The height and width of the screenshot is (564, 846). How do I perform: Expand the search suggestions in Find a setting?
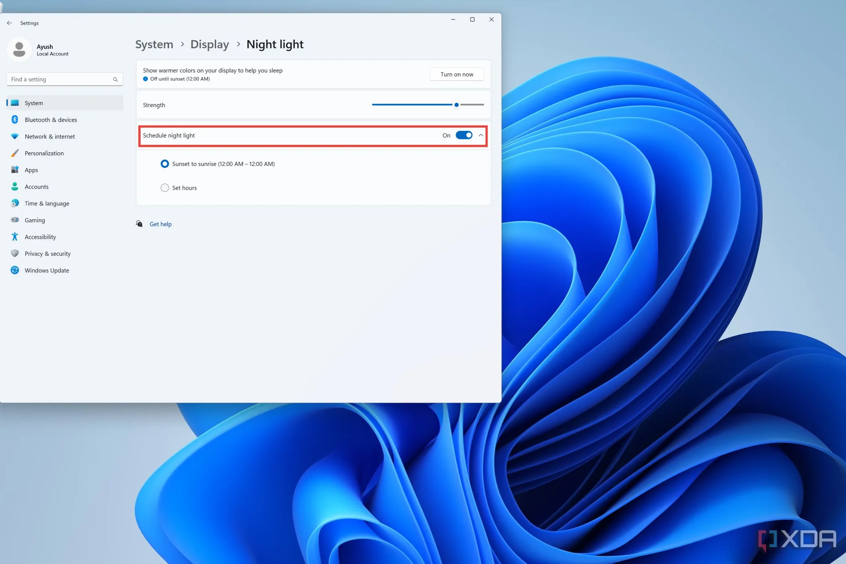[x=64, y=79]
